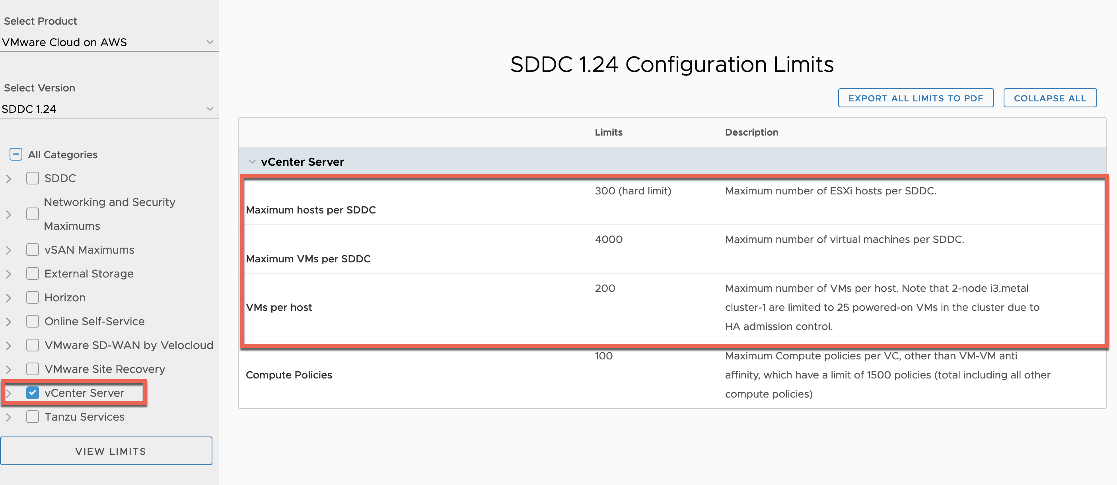Screen dimensions: 1117x485
Task: Enable the External Storage checkbox
Action: (33, 274)
